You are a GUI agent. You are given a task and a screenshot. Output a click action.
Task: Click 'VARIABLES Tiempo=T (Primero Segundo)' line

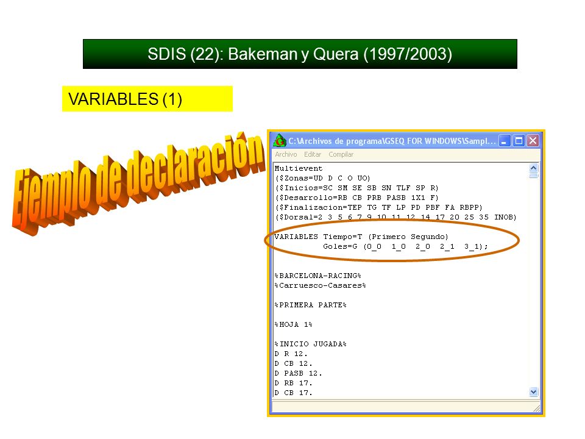click(x=361, y=237)
